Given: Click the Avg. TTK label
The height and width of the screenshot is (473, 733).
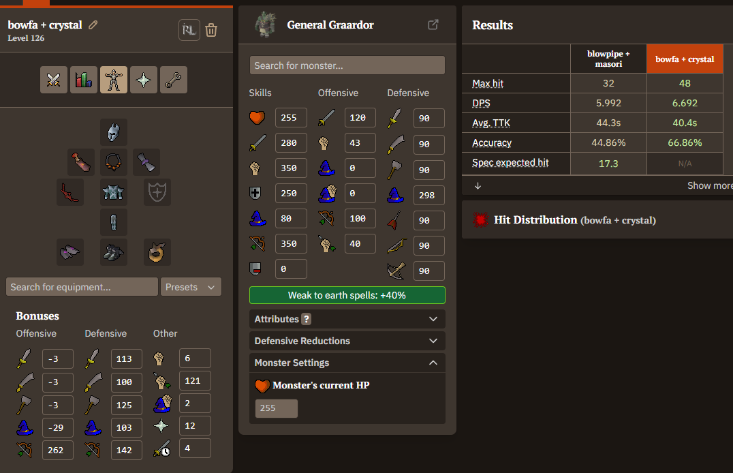Looking at the screenshot, I should pos(491,123).
